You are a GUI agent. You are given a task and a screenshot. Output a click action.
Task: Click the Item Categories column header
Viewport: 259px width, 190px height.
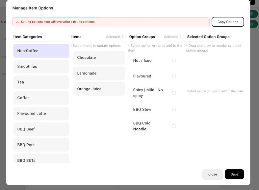[28, 37]
